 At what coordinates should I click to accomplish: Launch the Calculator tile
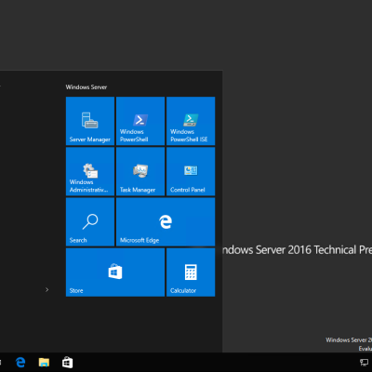click(x=191, y=272)
